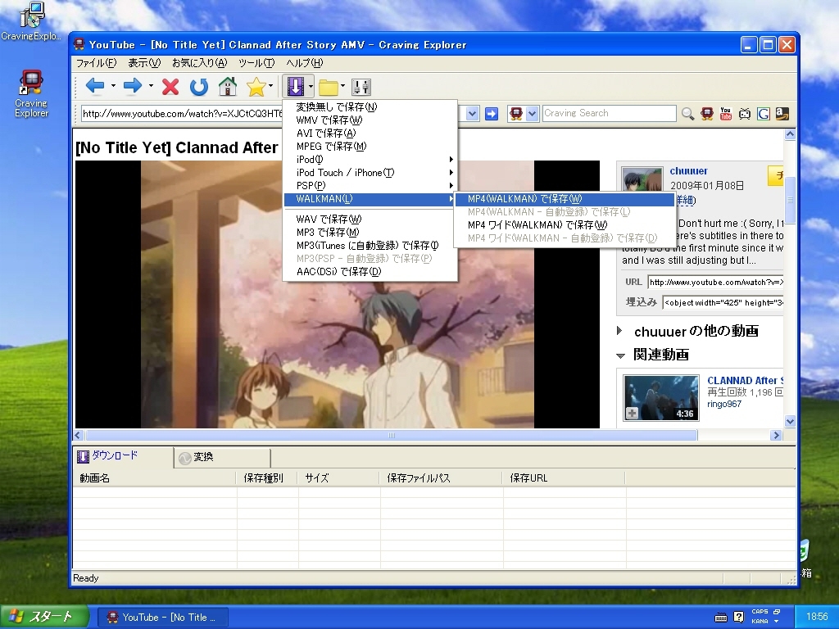The height and width of the screenshot is (629, 839).
Task: Select MP4(WALKMAN) で保存 submenu item
Action: 565,199
